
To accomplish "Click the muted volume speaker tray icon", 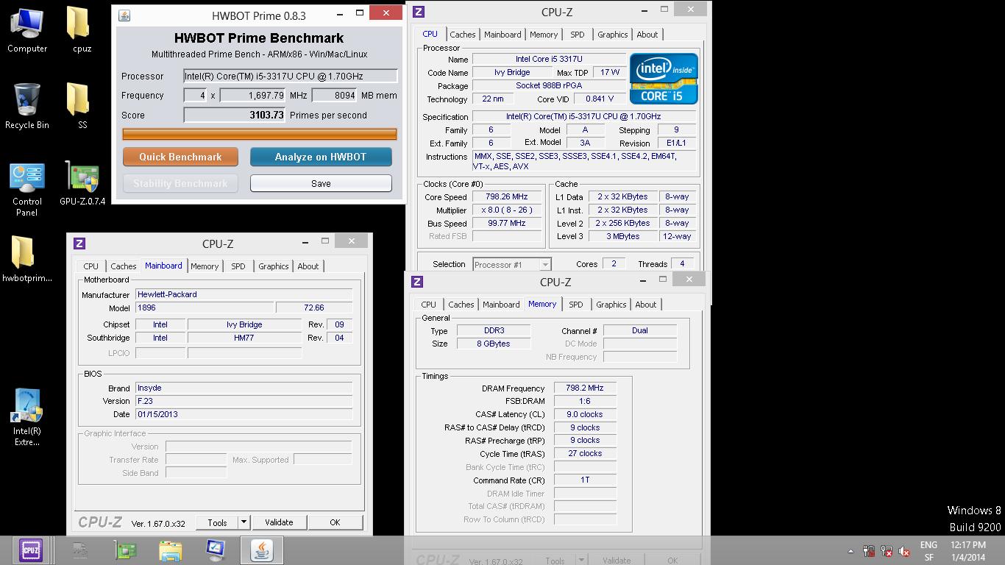I will pos(905,551).
